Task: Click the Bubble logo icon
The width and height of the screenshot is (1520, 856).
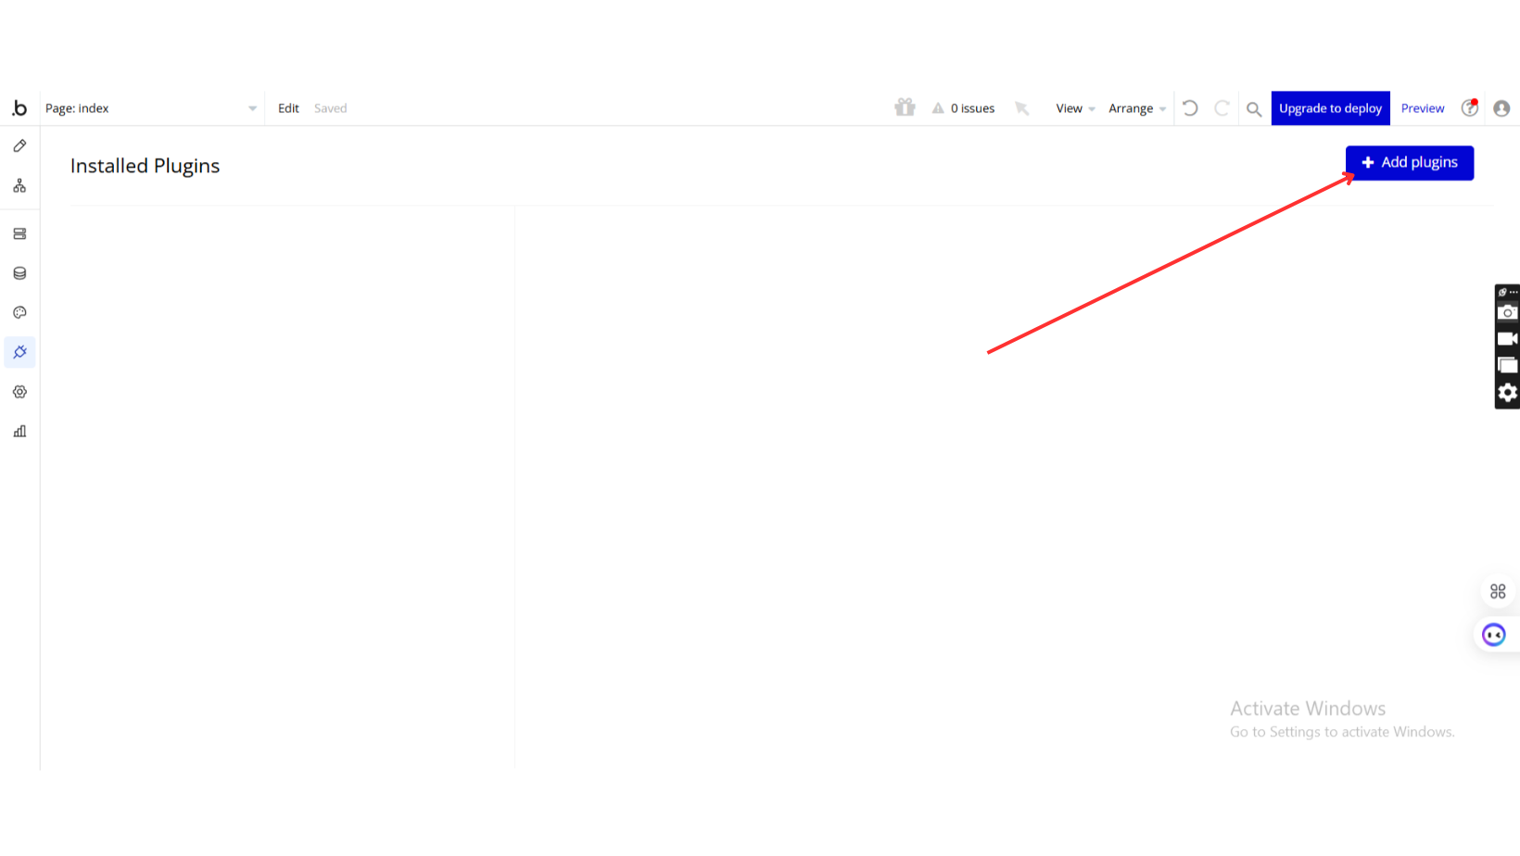Action: [x=19, y=108]
